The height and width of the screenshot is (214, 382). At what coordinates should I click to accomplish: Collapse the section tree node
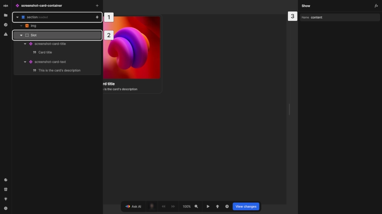click(x=17, y=17)
